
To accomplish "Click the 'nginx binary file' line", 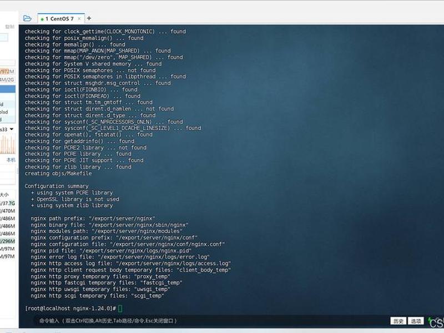I will [109, 225].
